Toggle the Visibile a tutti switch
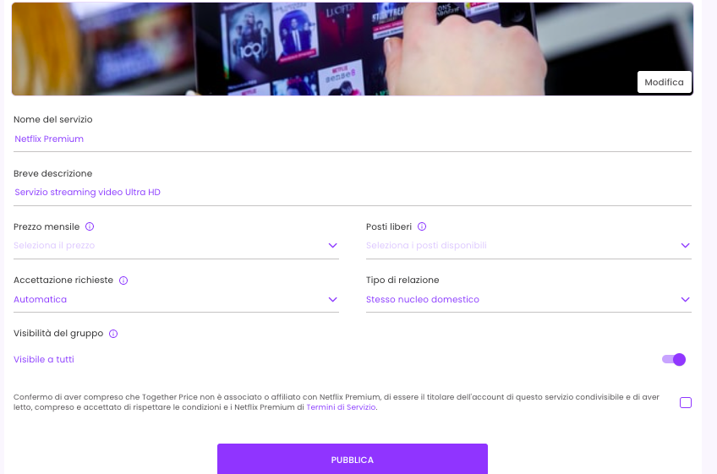Screen dimensions: 717x474 674,359
